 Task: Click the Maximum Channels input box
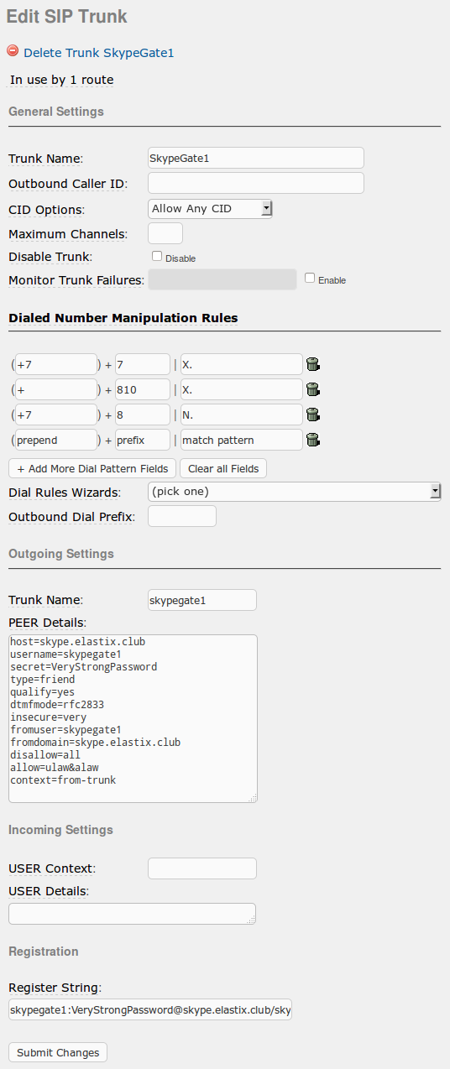pos(165,233)
